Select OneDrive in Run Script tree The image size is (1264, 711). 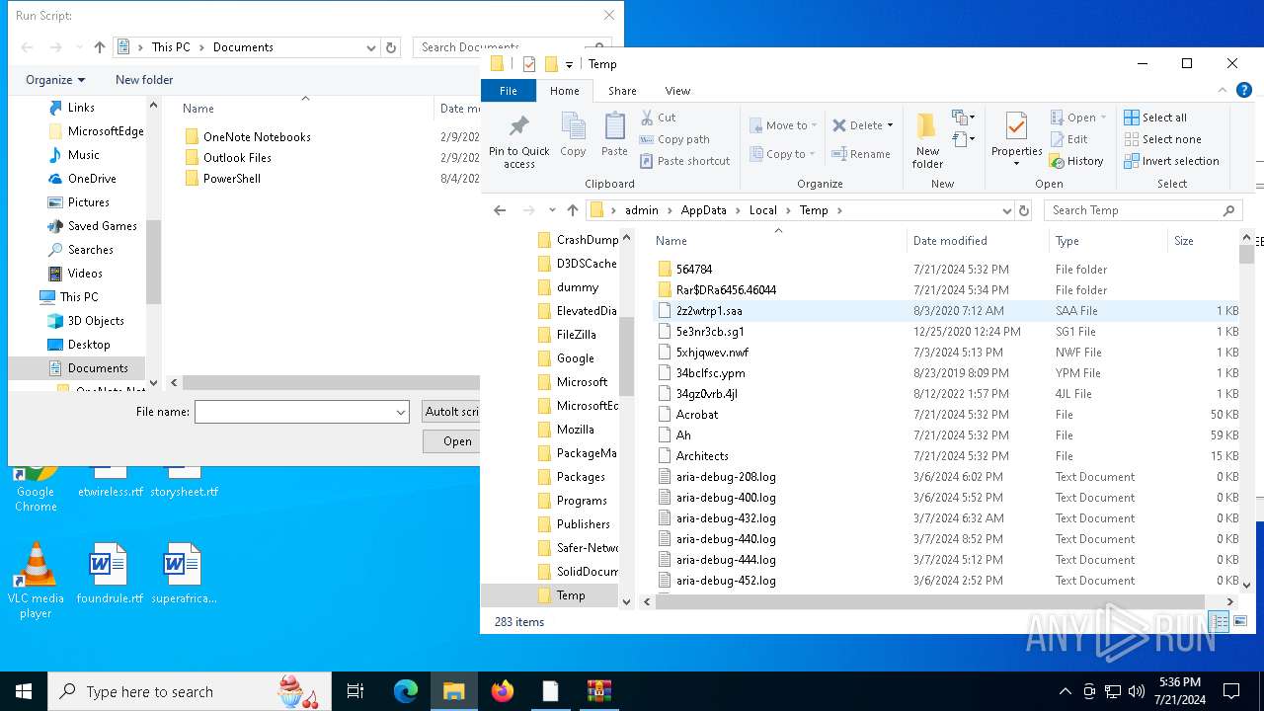tap(92, 179)
